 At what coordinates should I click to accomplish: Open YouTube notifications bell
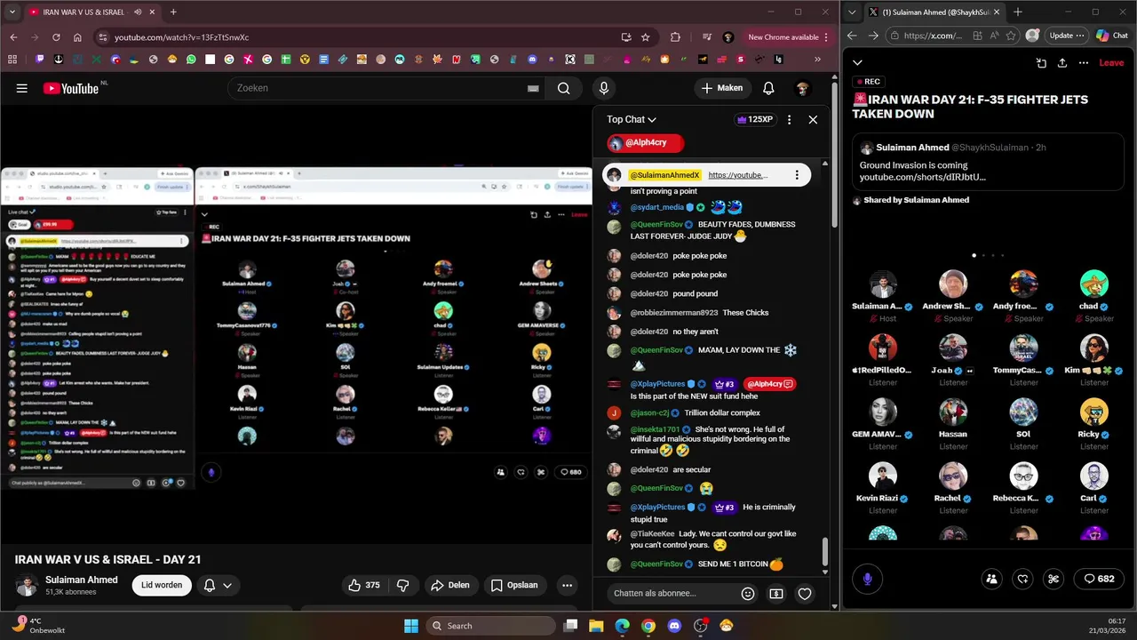click(x=768, y=88)
